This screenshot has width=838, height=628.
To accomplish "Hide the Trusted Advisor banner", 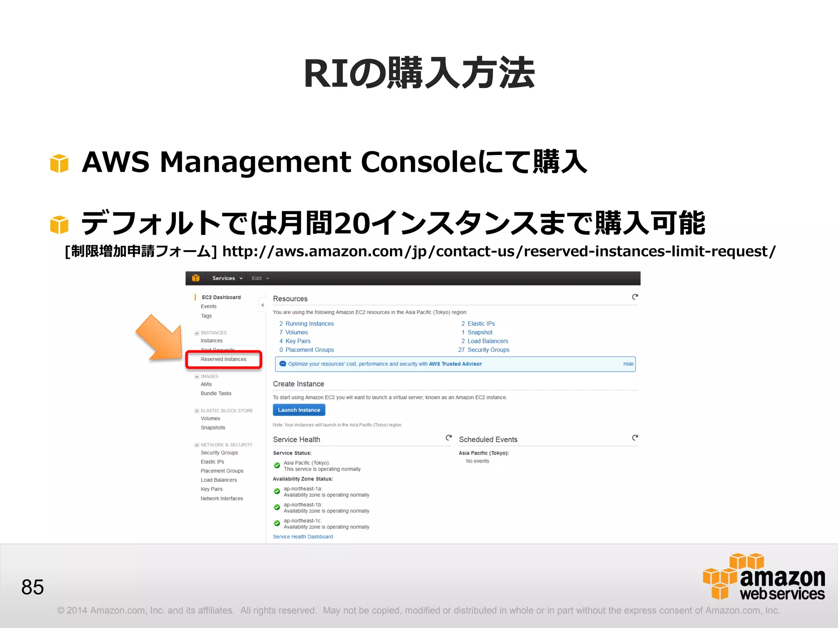I will point(628,364).
